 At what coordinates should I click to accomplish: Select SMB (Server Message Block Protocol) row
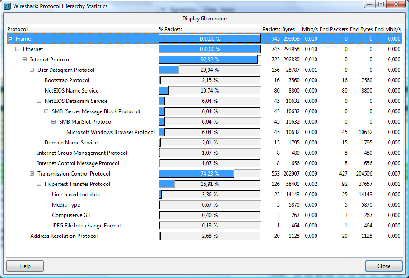pyautogui.click(x=204, y=111)
